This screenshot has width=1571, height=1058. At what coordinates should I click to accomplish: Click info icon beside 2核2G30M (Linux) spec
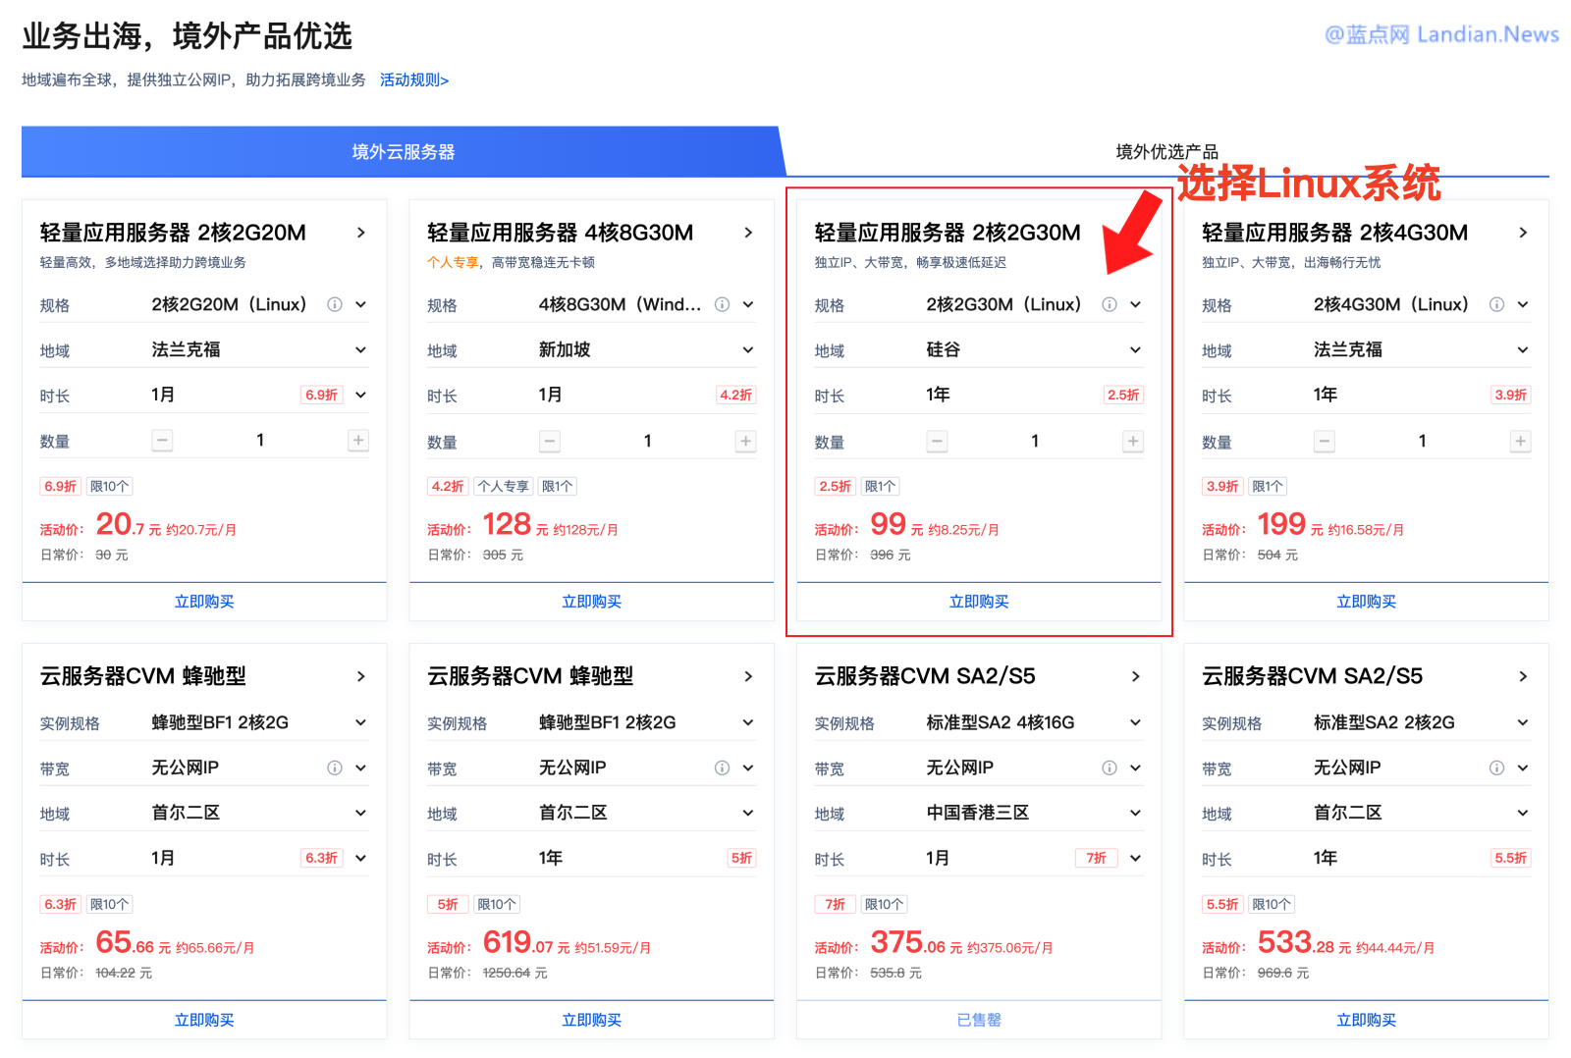(1110, 304)
